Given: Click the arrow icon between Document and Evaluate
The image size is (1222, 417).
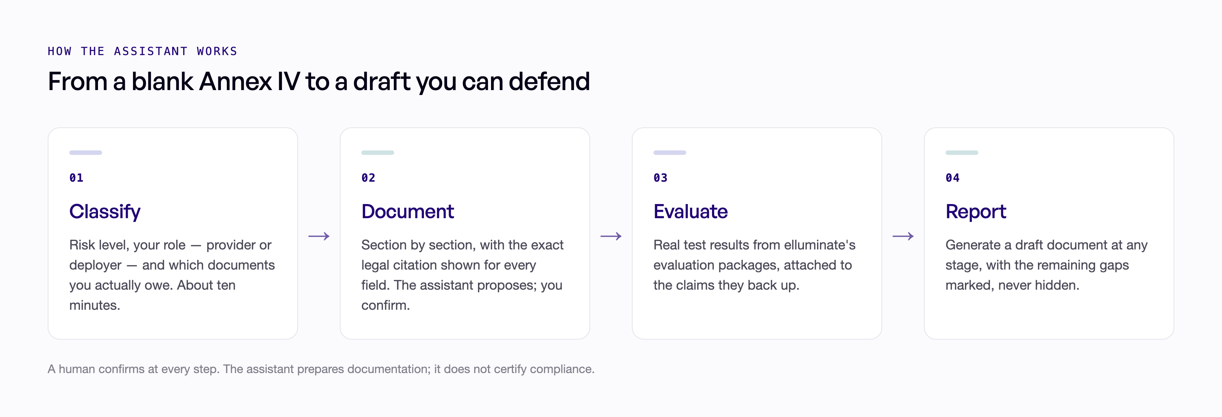Looking at the screenshot, I should click(611, 236).
